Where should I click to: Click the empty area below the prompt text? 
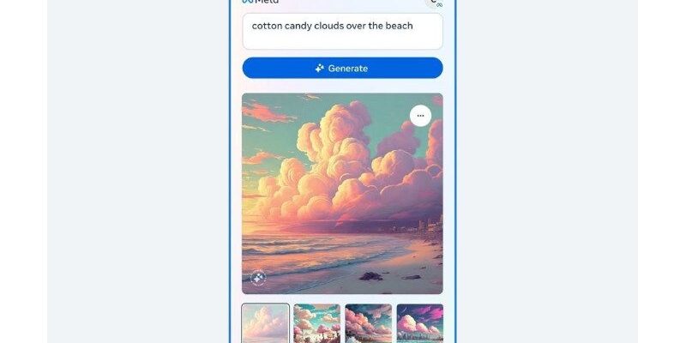coord(342,40)
